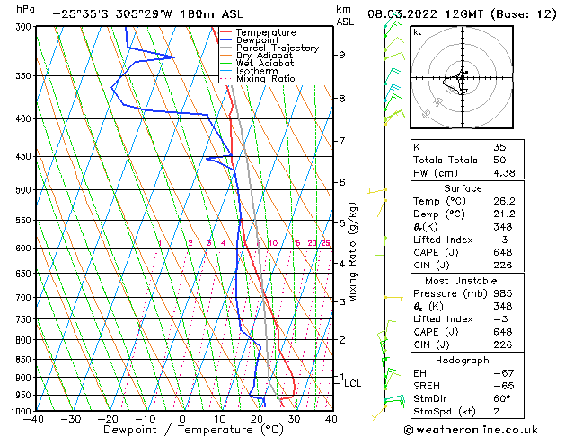Screen dimensions: 565x436
Task: Click the Surface section heading
Action: point(463,188)
